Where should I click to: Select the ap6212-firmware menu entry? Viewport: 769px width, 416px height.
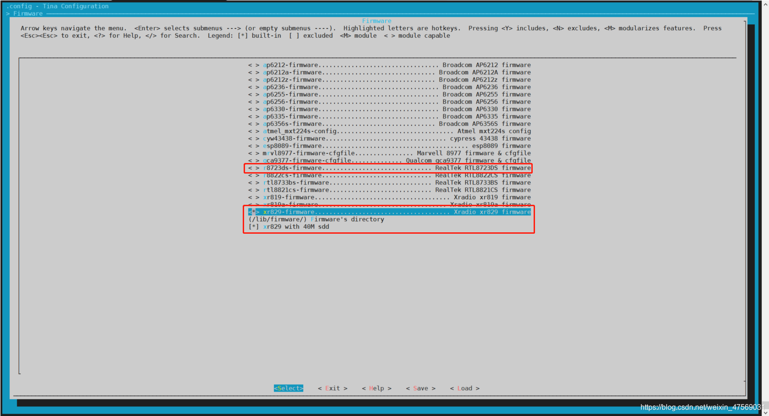390,65
